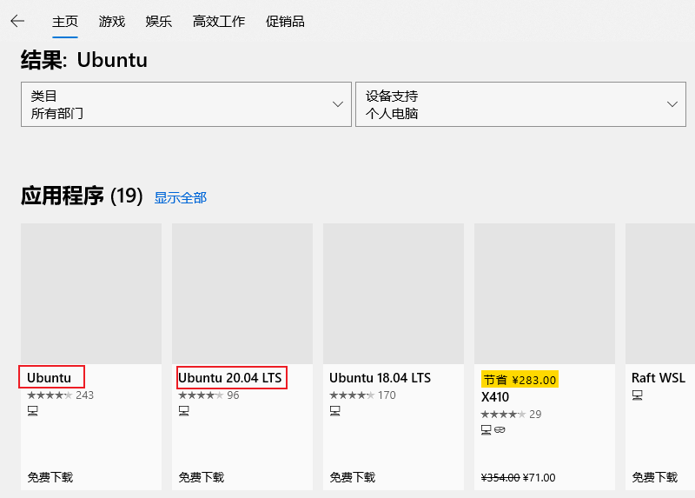Click the 节省 ¥283.00 discount badge
The width and height of the screenshot is (695, 498).
pyautogui.click(x=520, y=380)
